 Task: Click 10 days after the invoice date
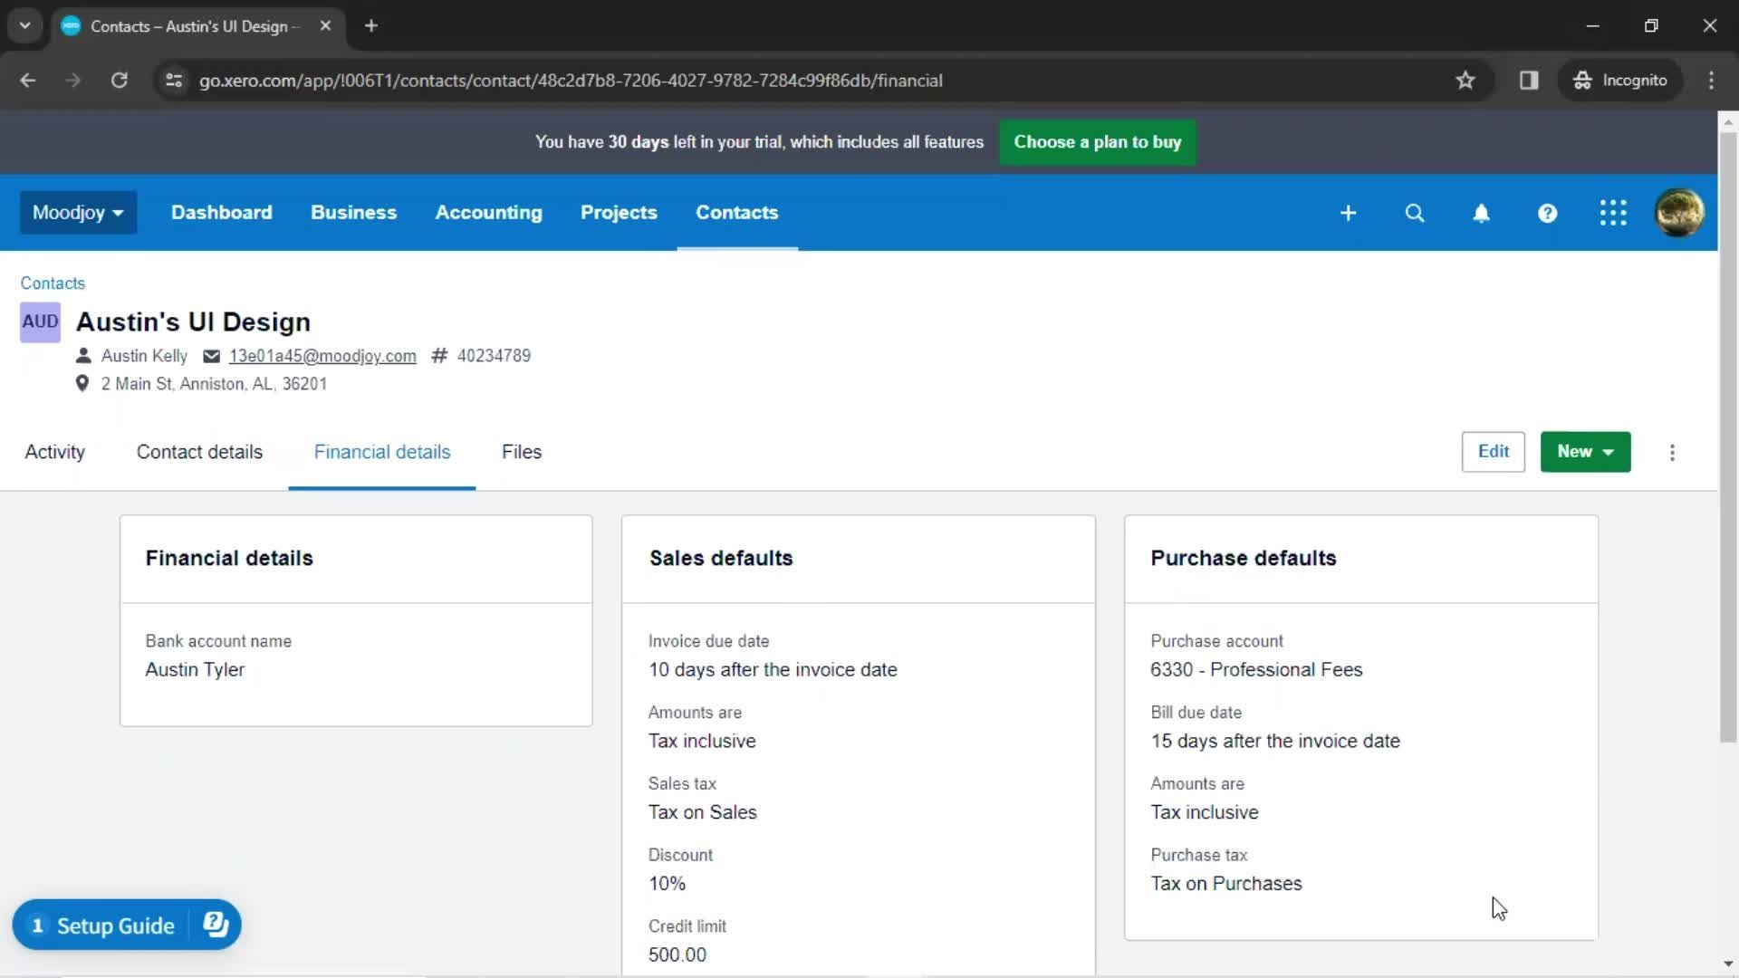point(773,670)
